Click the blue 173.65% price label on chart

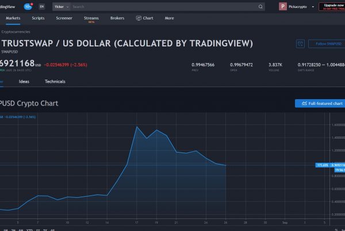tap(323, 165)
